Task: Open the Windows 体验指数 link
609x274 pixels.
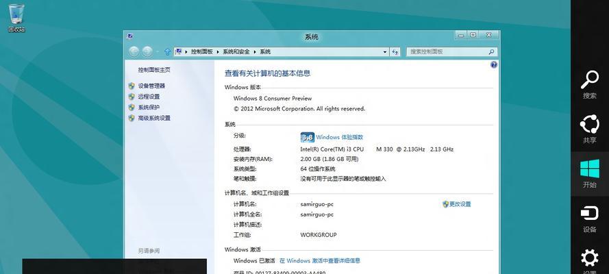Action: (x=340, y=138)
